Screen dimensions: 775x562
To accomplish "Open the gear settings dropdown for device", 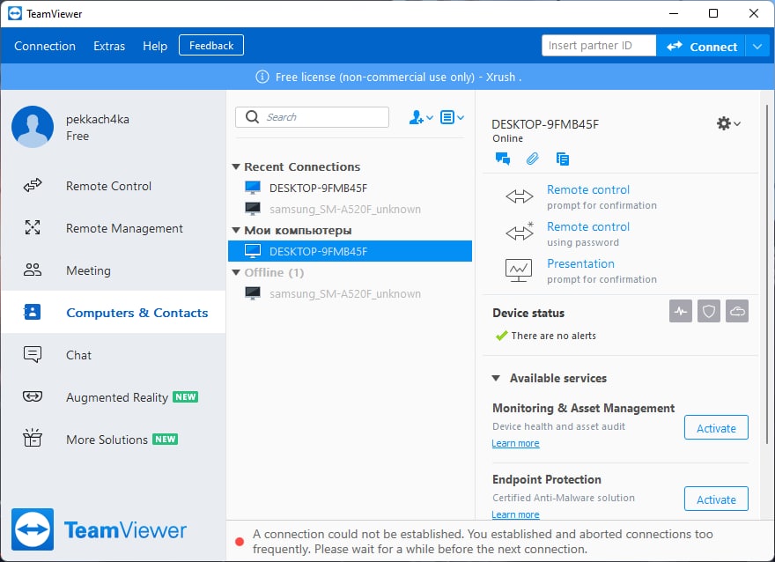I will 728,123.
